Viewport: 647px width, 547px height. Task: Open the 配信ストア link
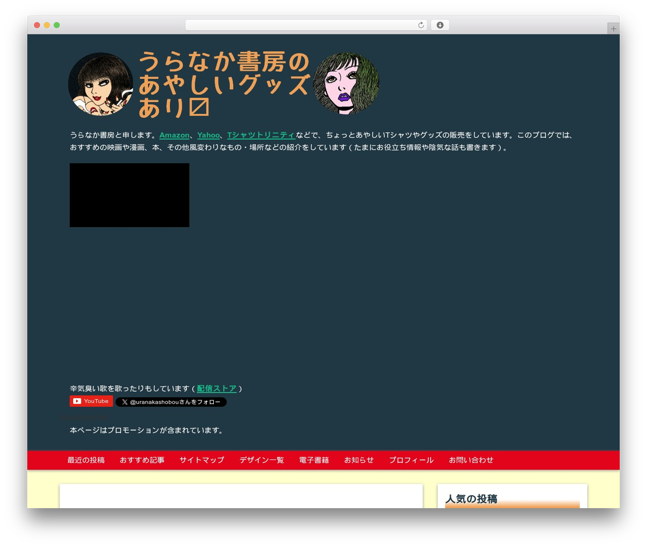[216, 389]
